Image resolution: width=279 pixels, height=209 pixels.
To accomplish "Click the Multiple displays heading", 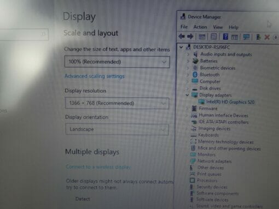I will tap(92, 152).
